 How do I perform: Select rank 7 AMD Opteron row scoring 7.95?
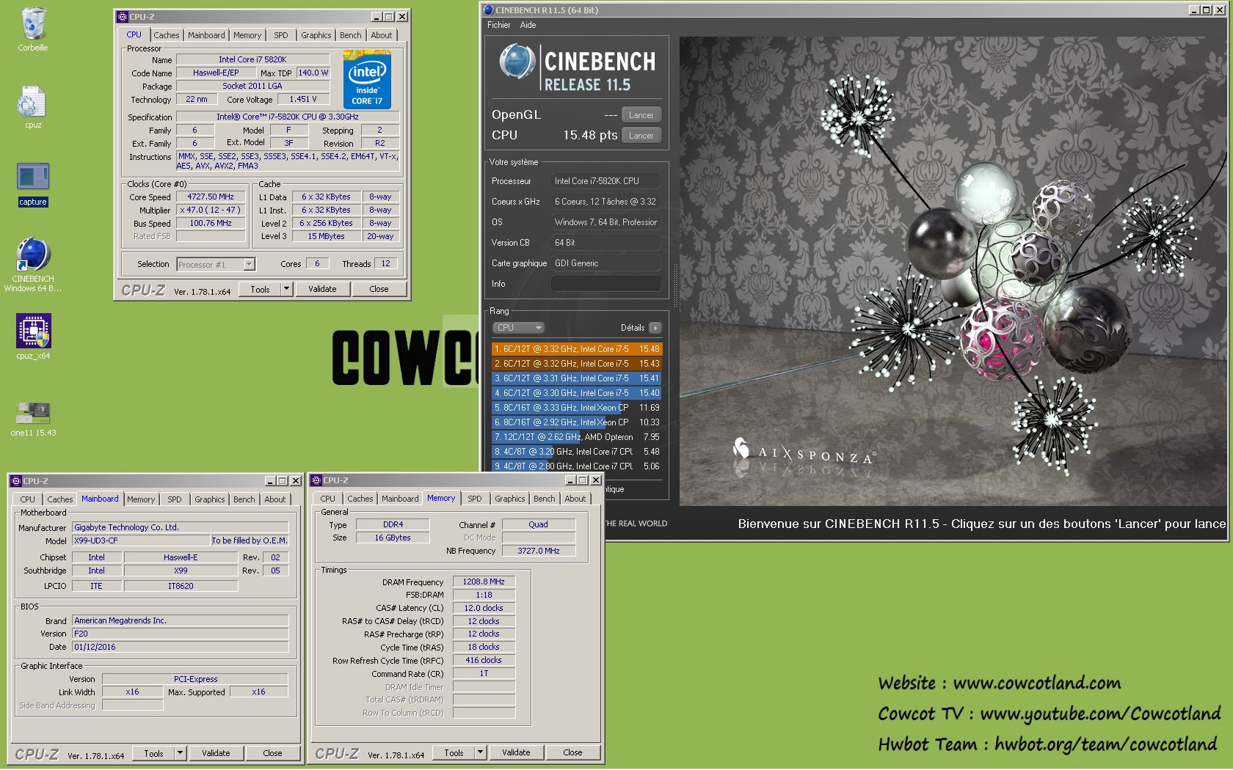tap(577, 437)
